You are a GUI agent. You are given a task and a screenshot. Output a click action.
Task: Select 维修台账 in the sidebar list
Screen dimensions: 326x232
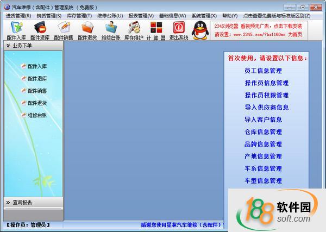click(x=37, y=115)
